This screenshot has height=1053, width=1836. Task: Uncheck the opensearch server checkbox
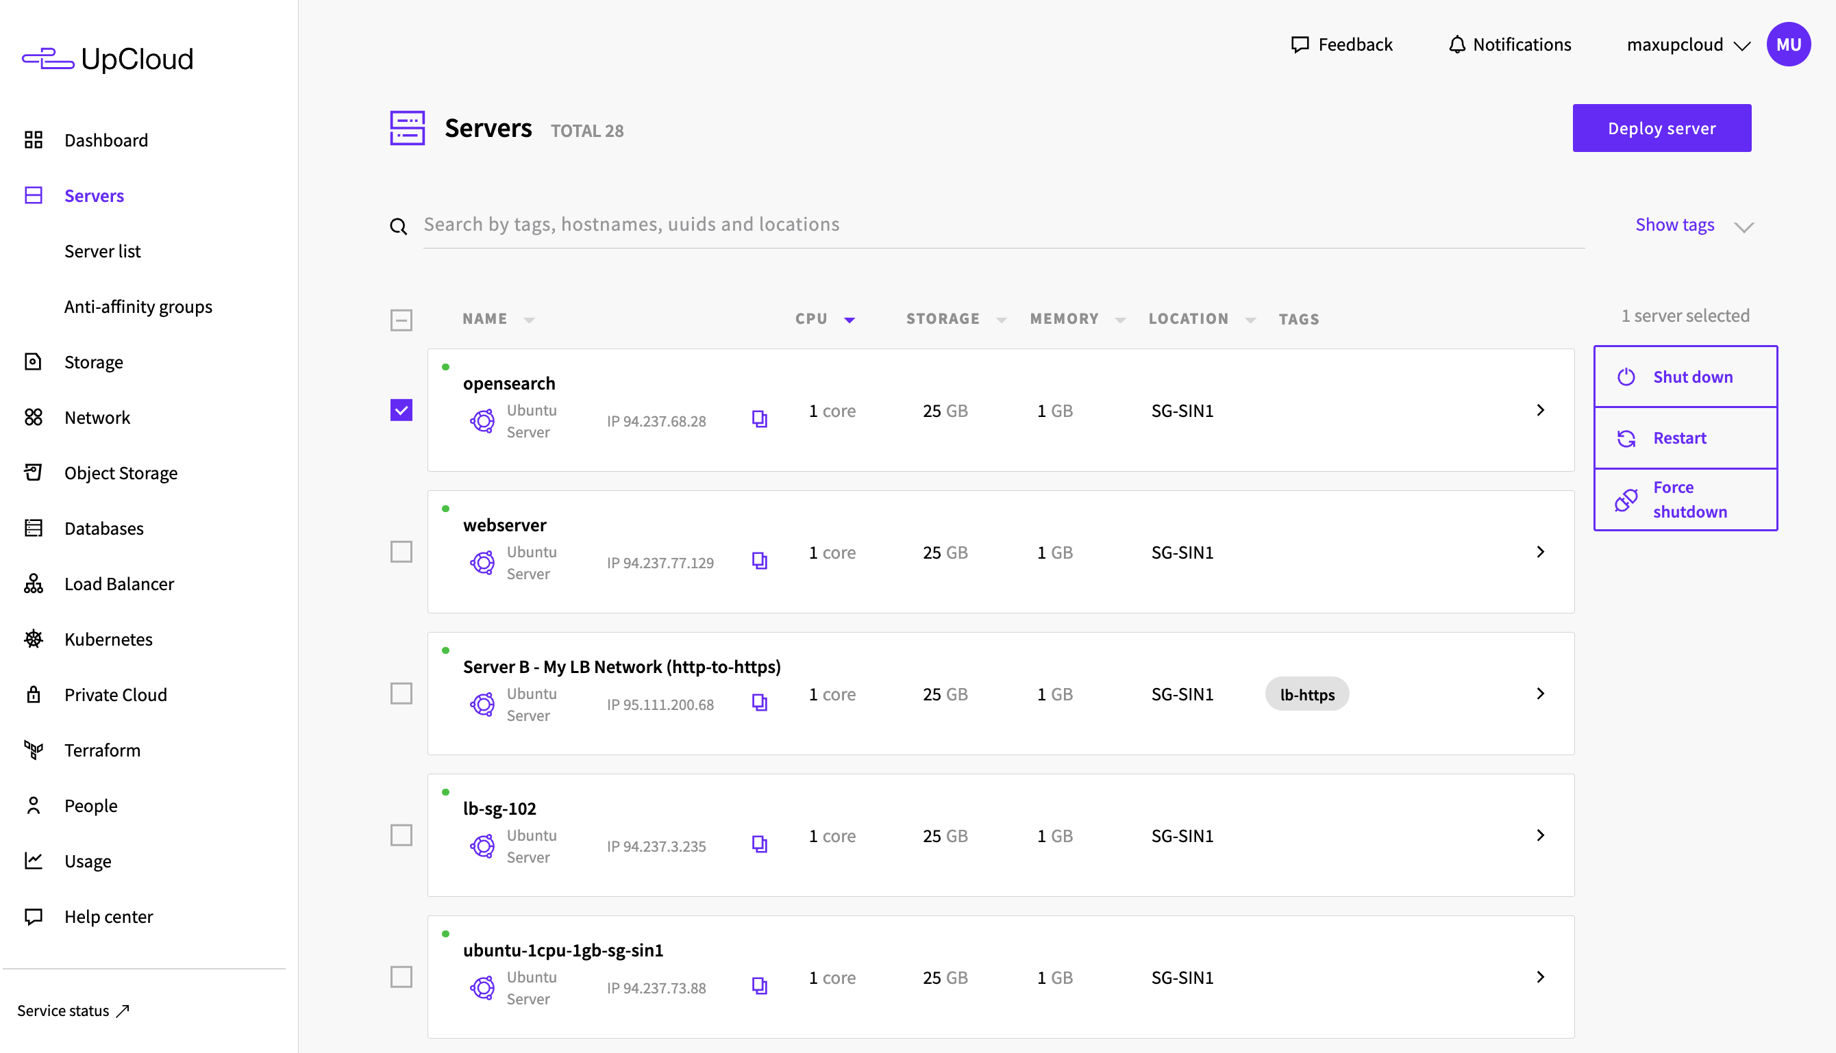[x=401, y=410]
